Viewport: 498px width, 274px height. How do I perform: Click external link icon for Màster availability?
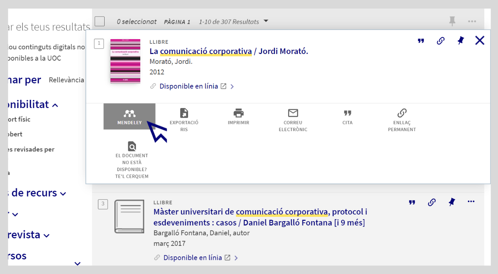point(227,258)
